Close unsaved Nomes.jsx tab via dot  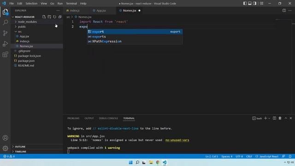click(139, 11)
